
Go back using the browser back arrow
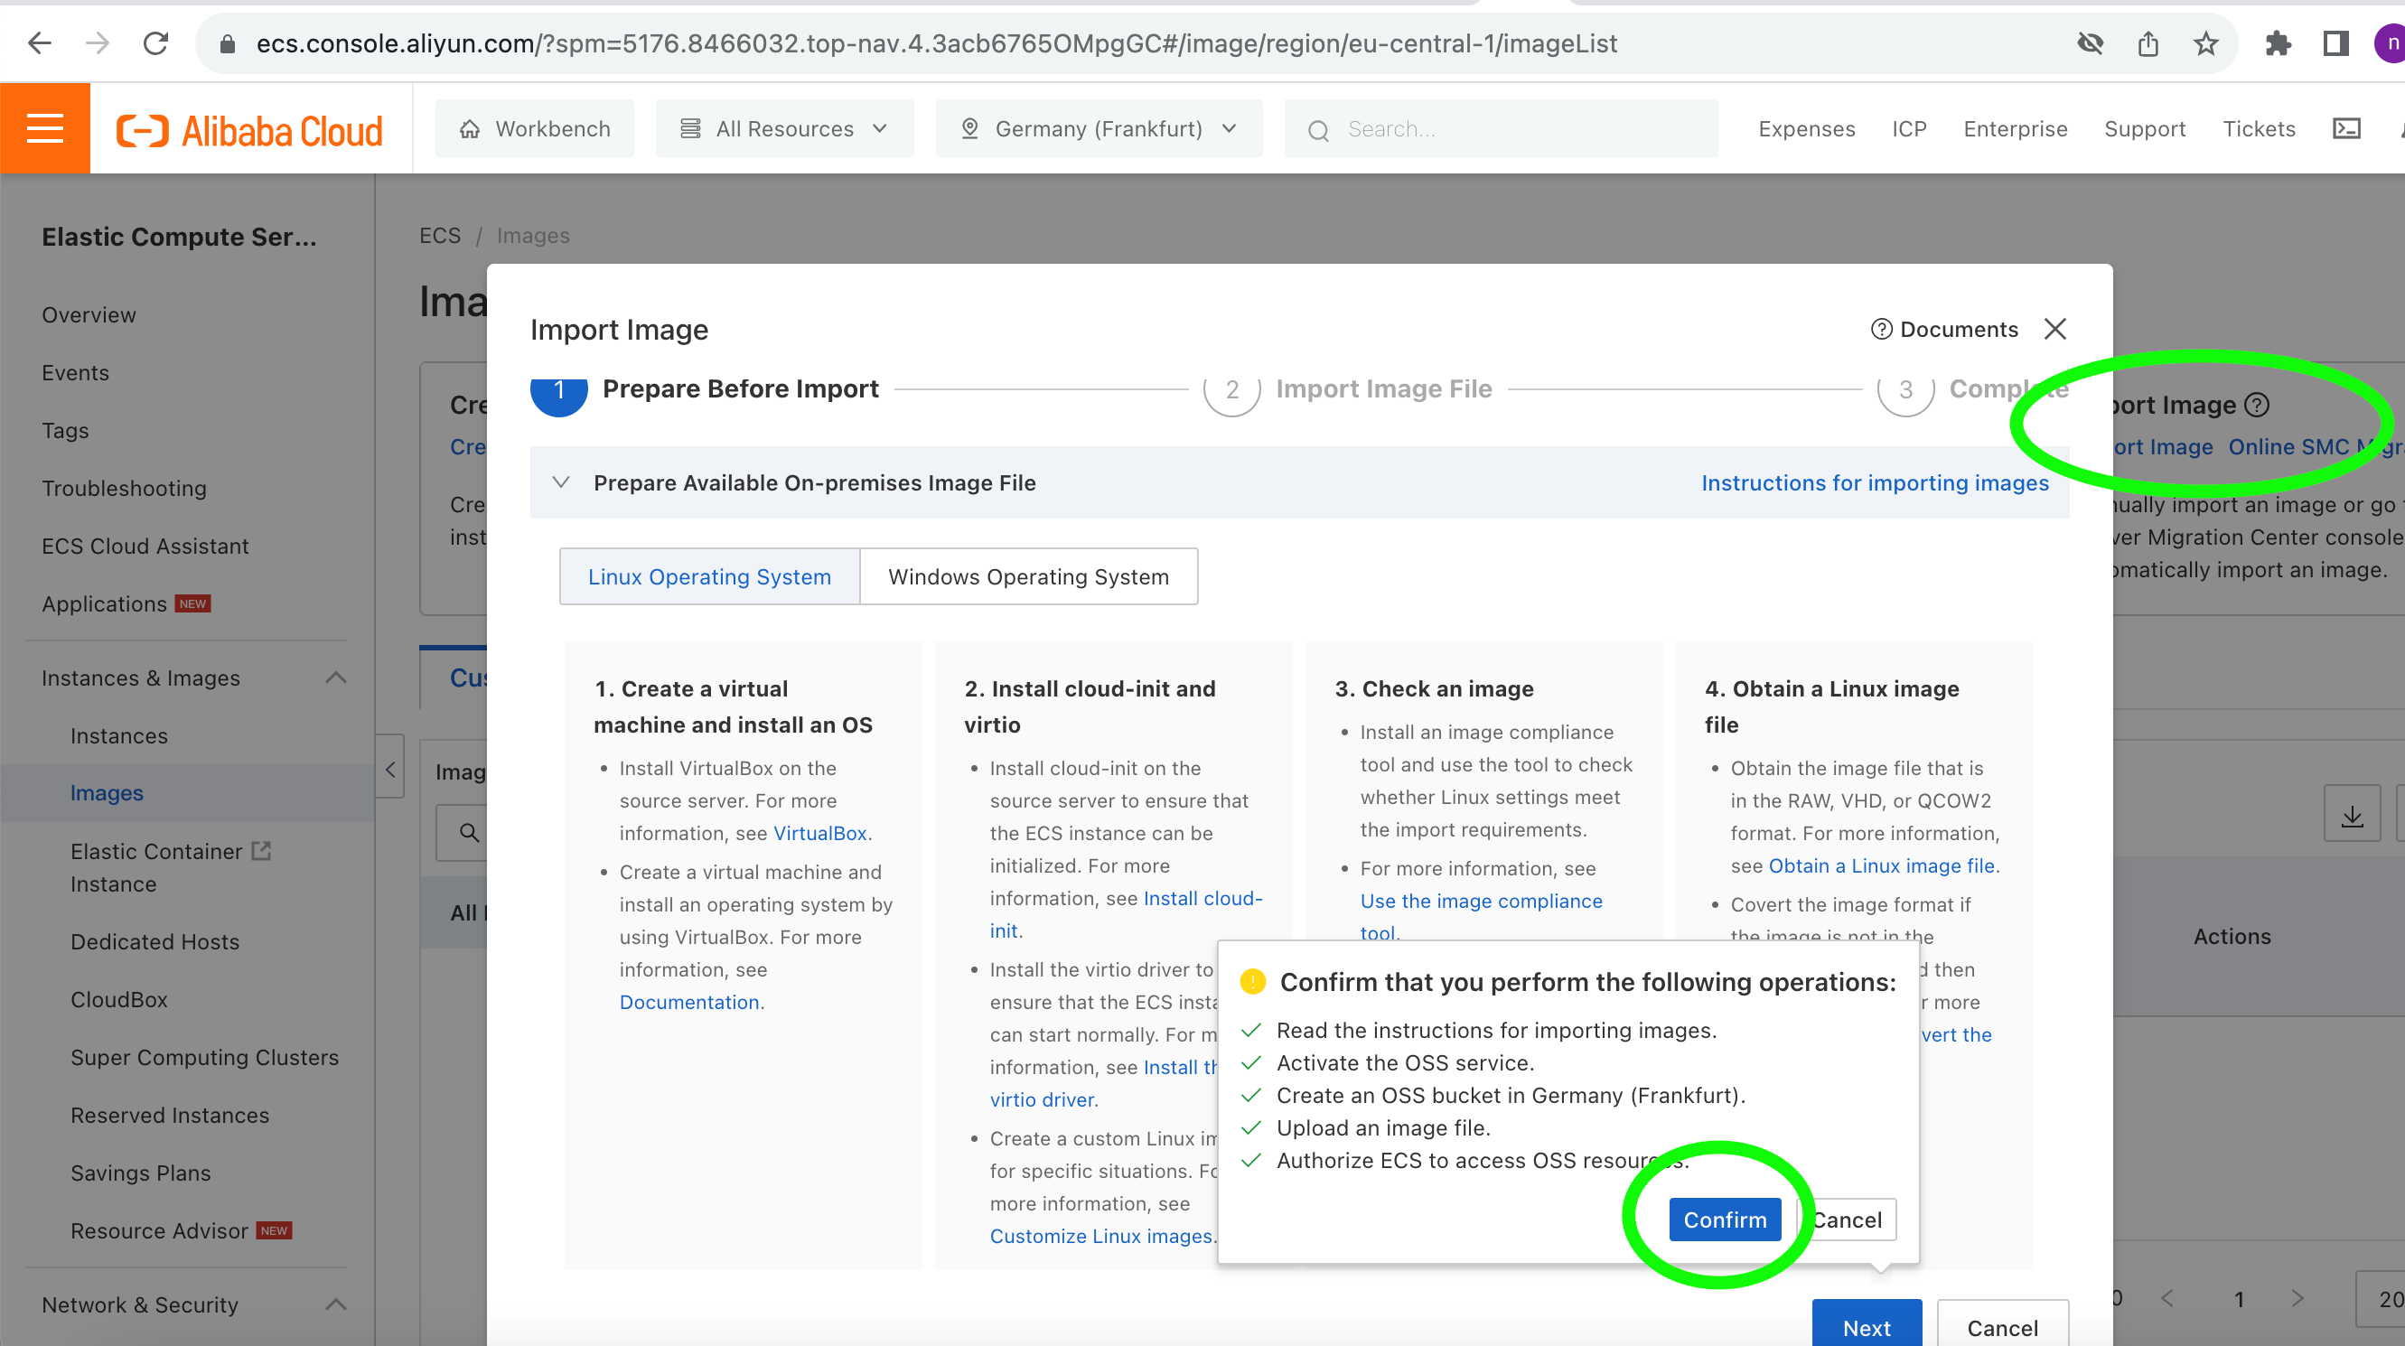(x=38, y=43)
